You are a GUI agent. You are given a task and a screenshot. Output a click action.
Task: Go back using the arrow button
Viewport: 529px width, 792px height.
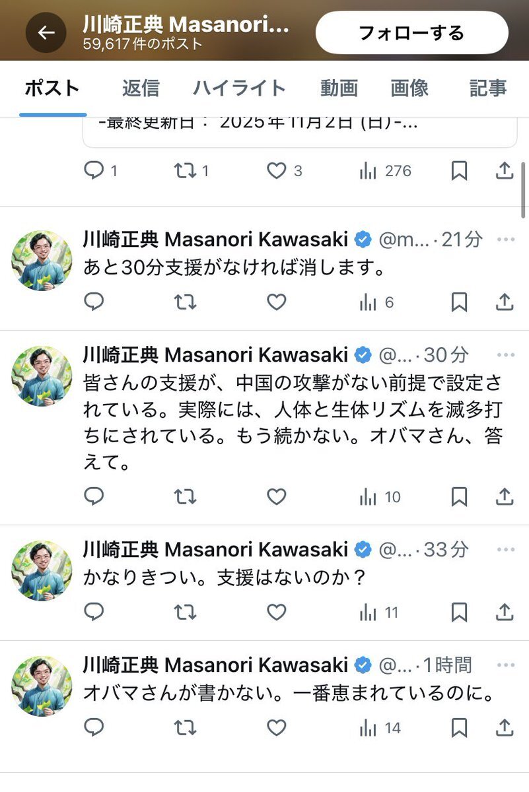(46, 32)
